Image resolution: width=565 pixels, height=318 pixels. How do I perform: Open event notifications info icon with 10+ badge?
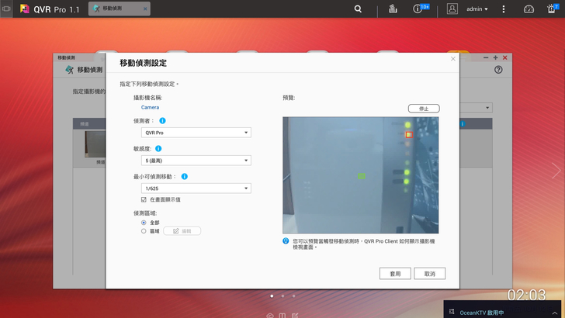[x=418, y=9]
